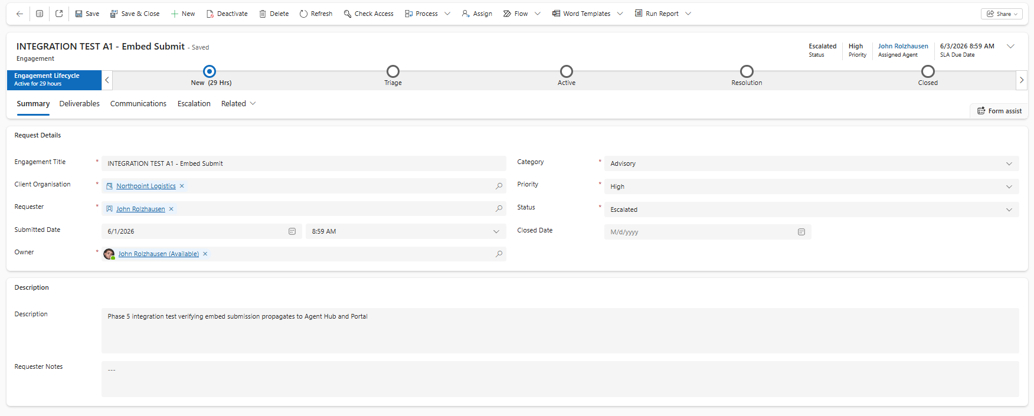Expand the Status dropdown field

[x=812, y=209]
